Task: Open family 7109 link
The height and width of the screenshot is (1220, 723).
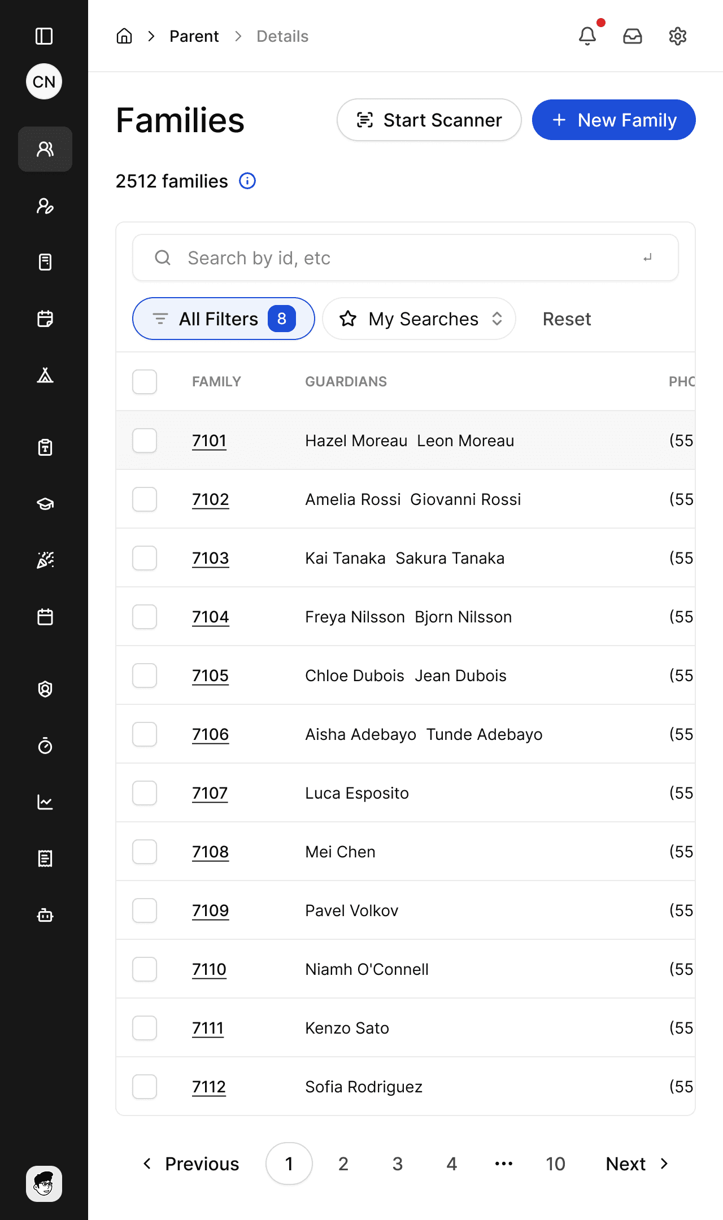Action: click(210, 910)
